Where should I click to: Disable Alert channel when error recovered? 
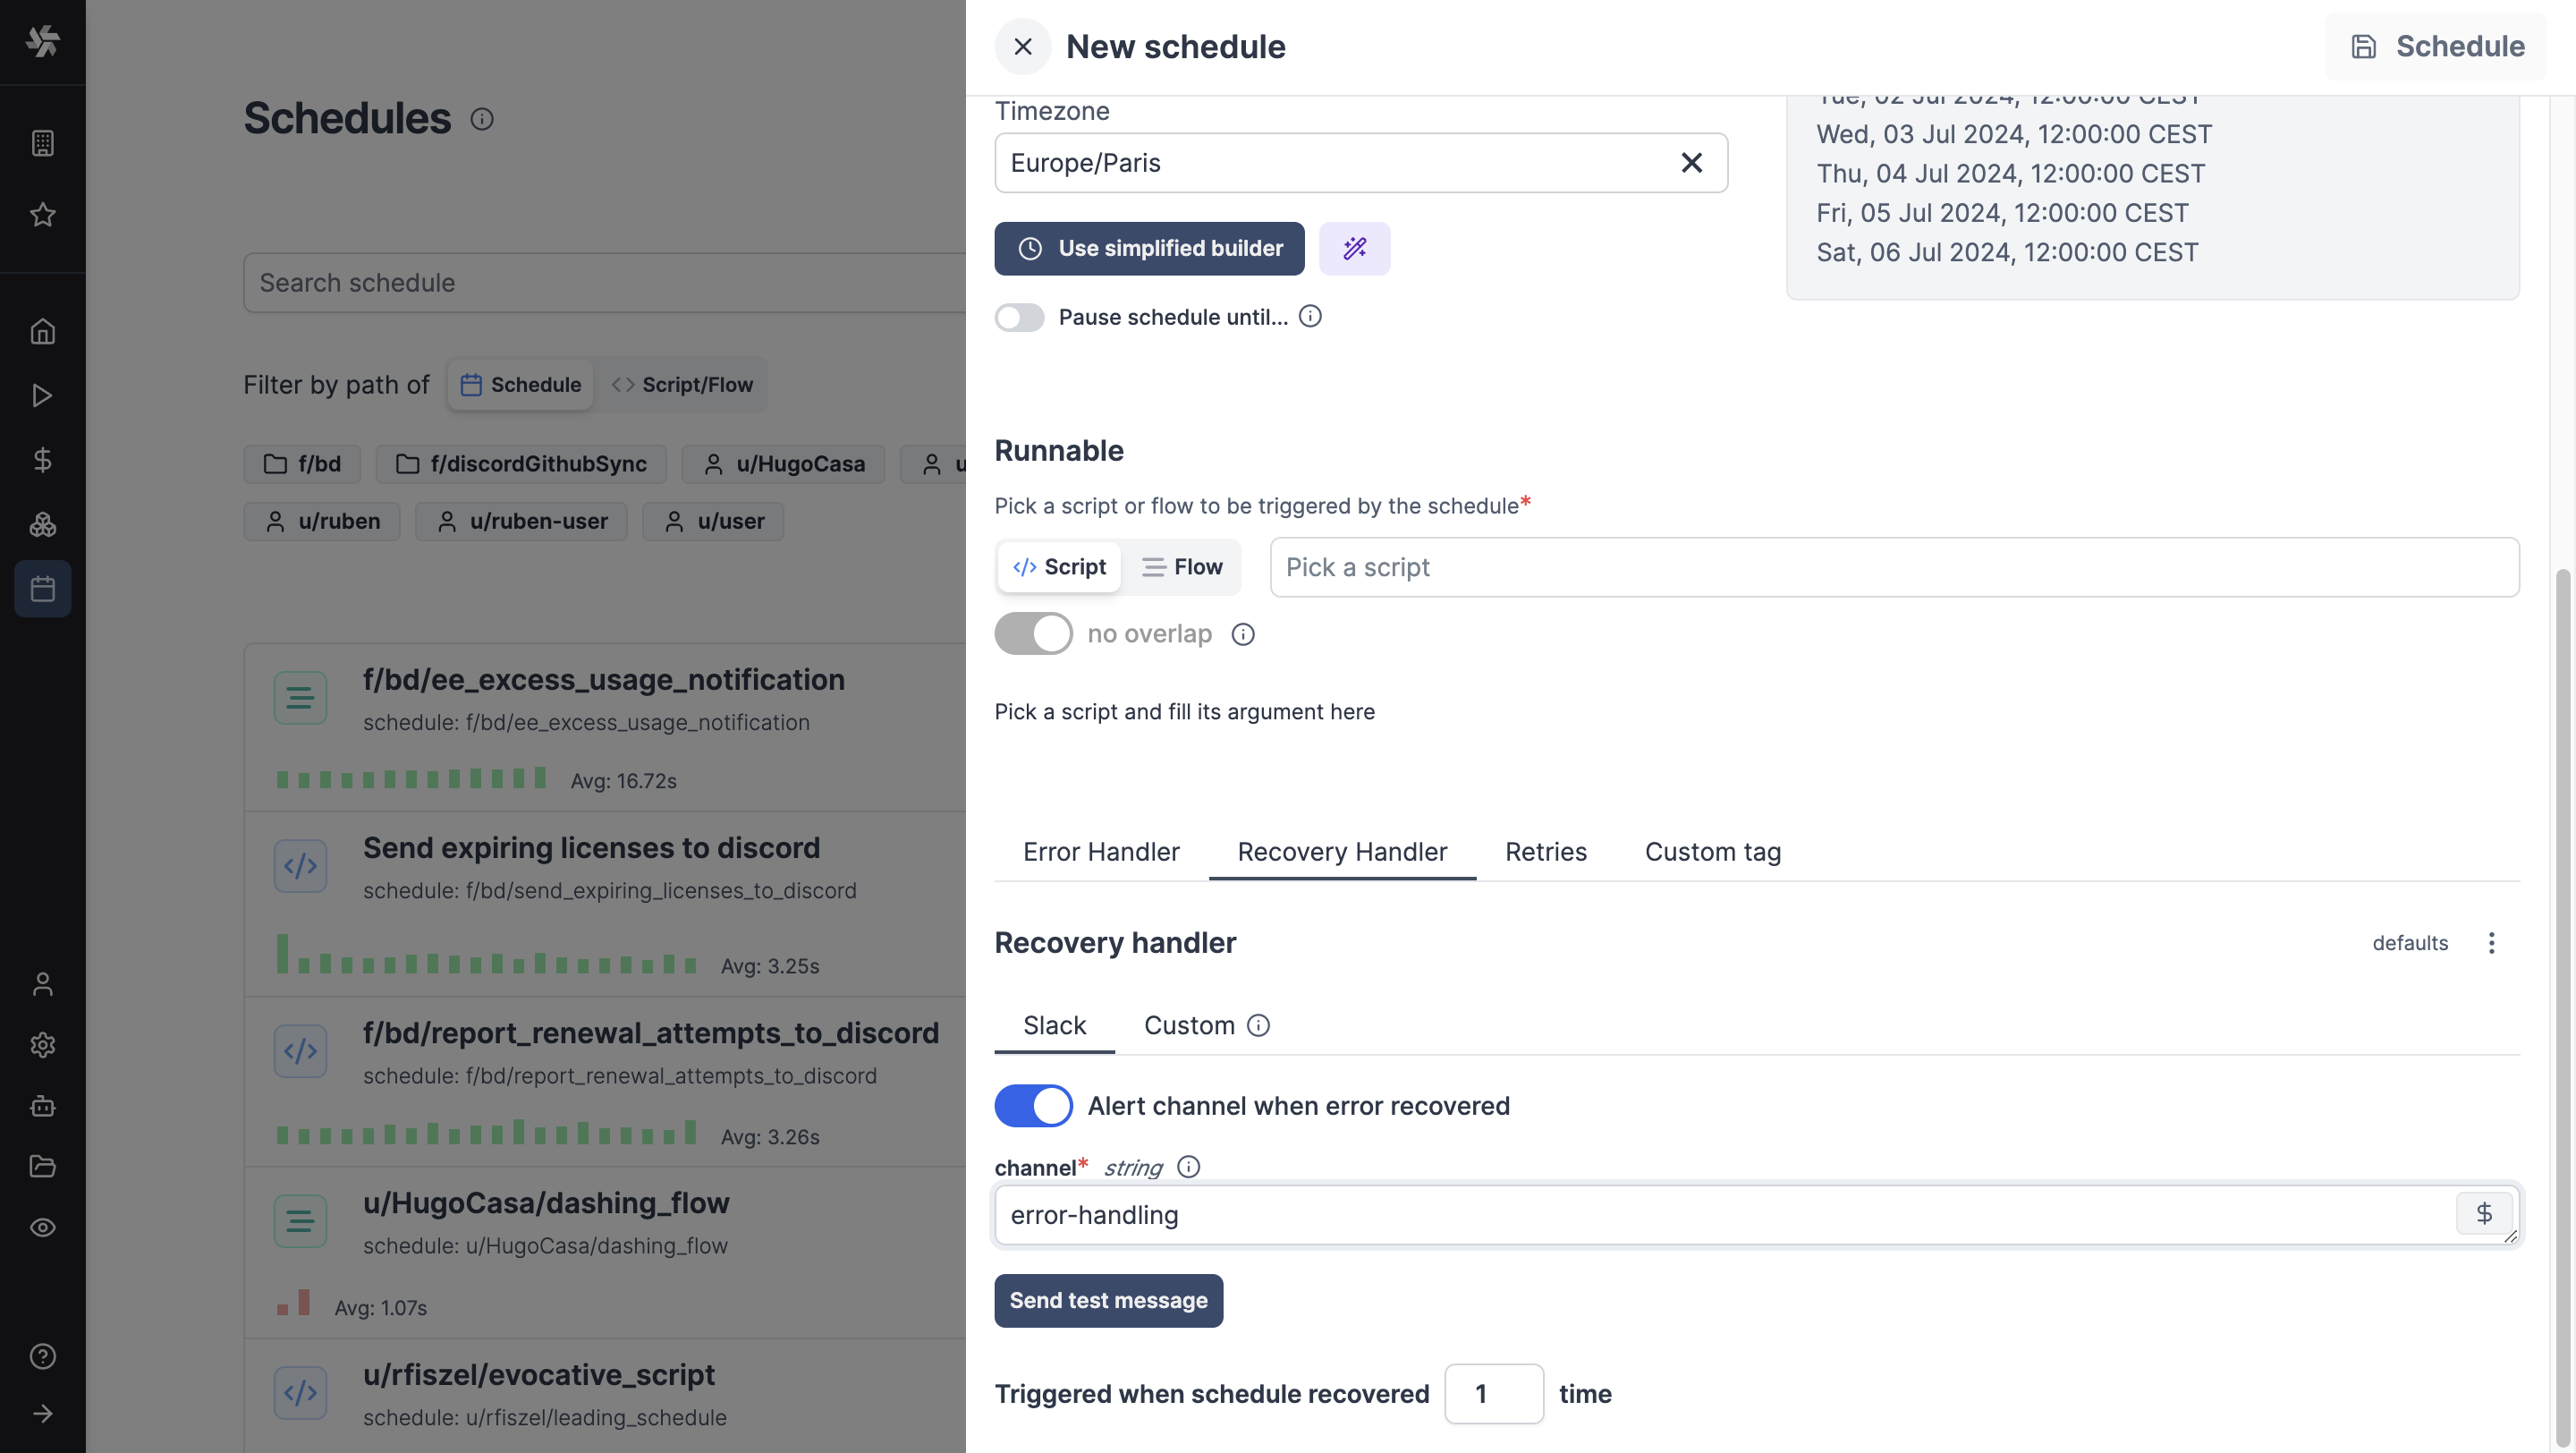(1033, 1106)
